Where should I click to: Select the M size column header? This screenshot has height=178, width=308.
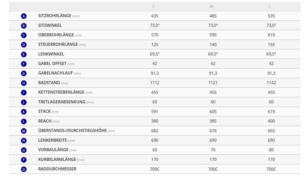[212, 7]
